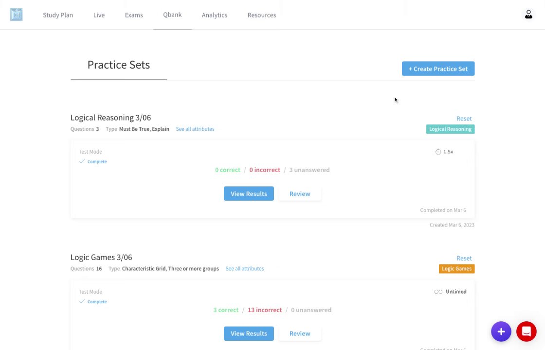Open the red chat support icon
Image resolution: width=545 pixels, height=350 pixels.
coord(526,332)
